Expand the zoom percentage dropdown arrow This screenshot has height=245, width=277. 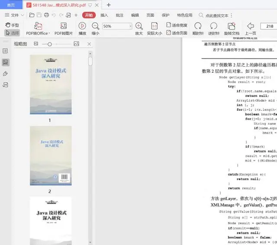(x=130, y=26)
